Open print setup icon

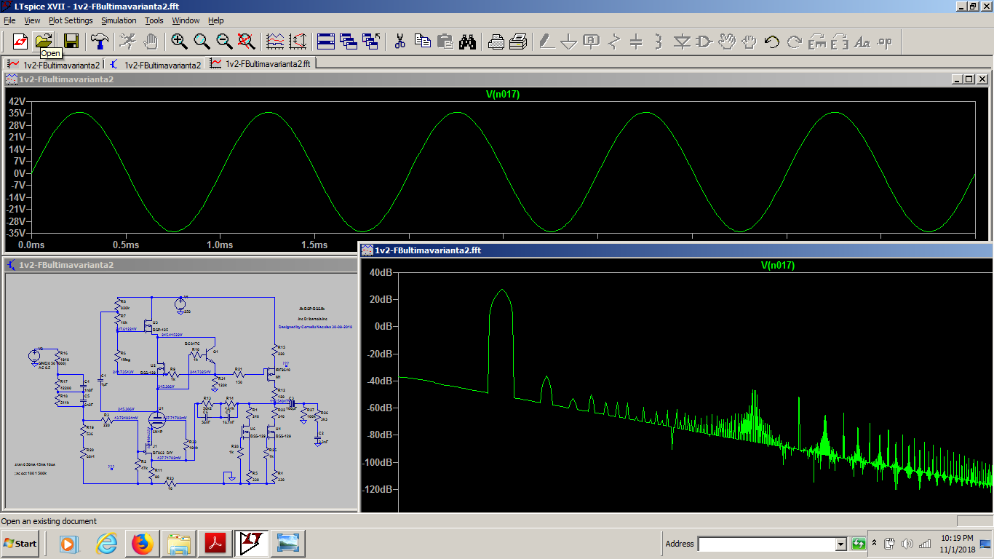(496, 41)
